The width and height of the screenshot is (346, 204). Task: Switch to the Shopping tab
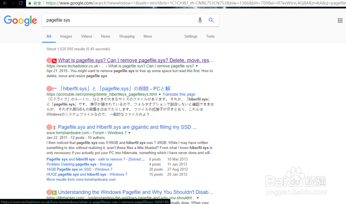tap(127, 36)
